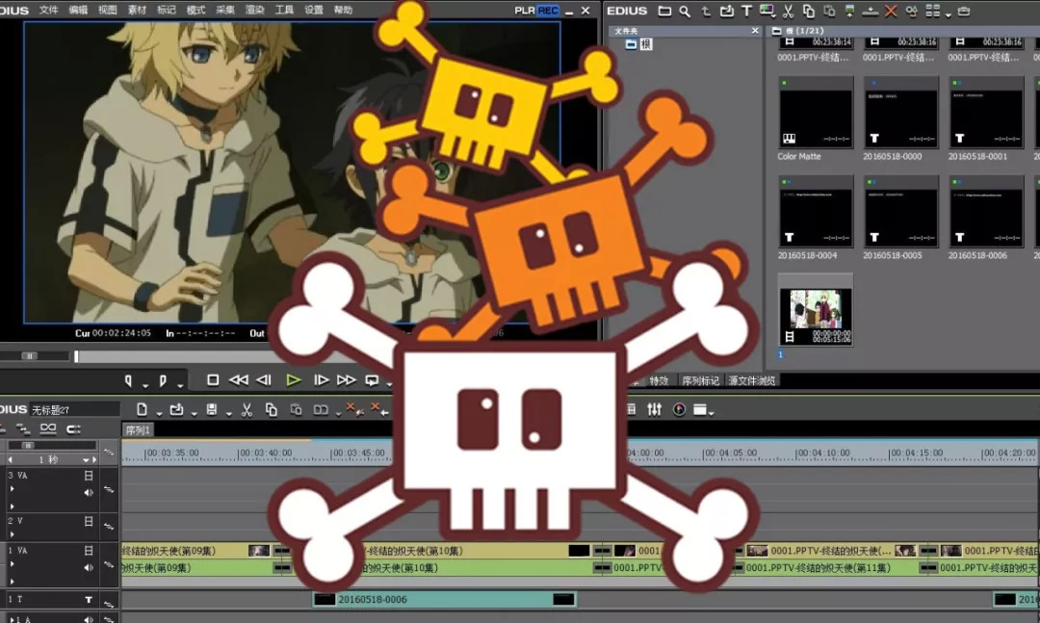Click the show in player icon
The width and height of the screenshot is (1040, 623).
click(x=849, y=11)
